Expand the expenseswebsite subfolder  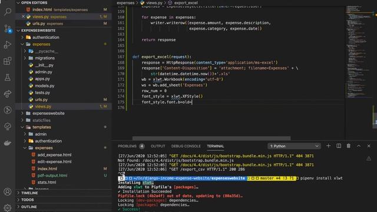22,113
